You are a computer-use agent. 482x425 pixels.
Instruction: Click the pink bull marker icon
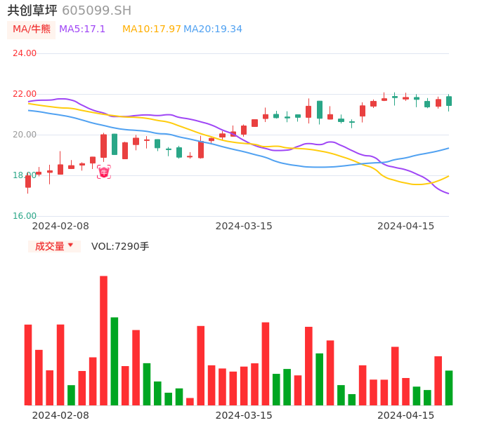pos(103,172)
